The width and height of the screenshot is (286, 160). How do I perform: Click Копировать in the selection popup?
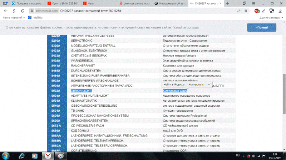196,85
